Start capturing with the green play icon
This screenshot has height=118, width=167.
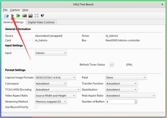12,16
